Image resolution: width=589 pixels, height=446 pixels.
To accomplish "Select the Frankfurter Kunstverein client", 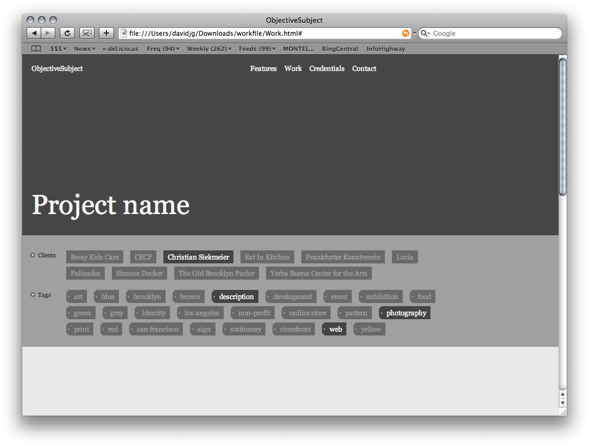I will point(343,257).
